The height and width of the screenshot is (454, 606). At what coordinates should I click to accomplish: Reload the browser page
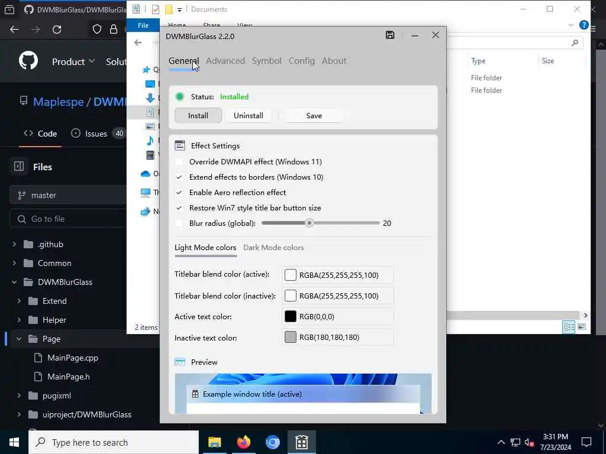(x=57, y=30)
